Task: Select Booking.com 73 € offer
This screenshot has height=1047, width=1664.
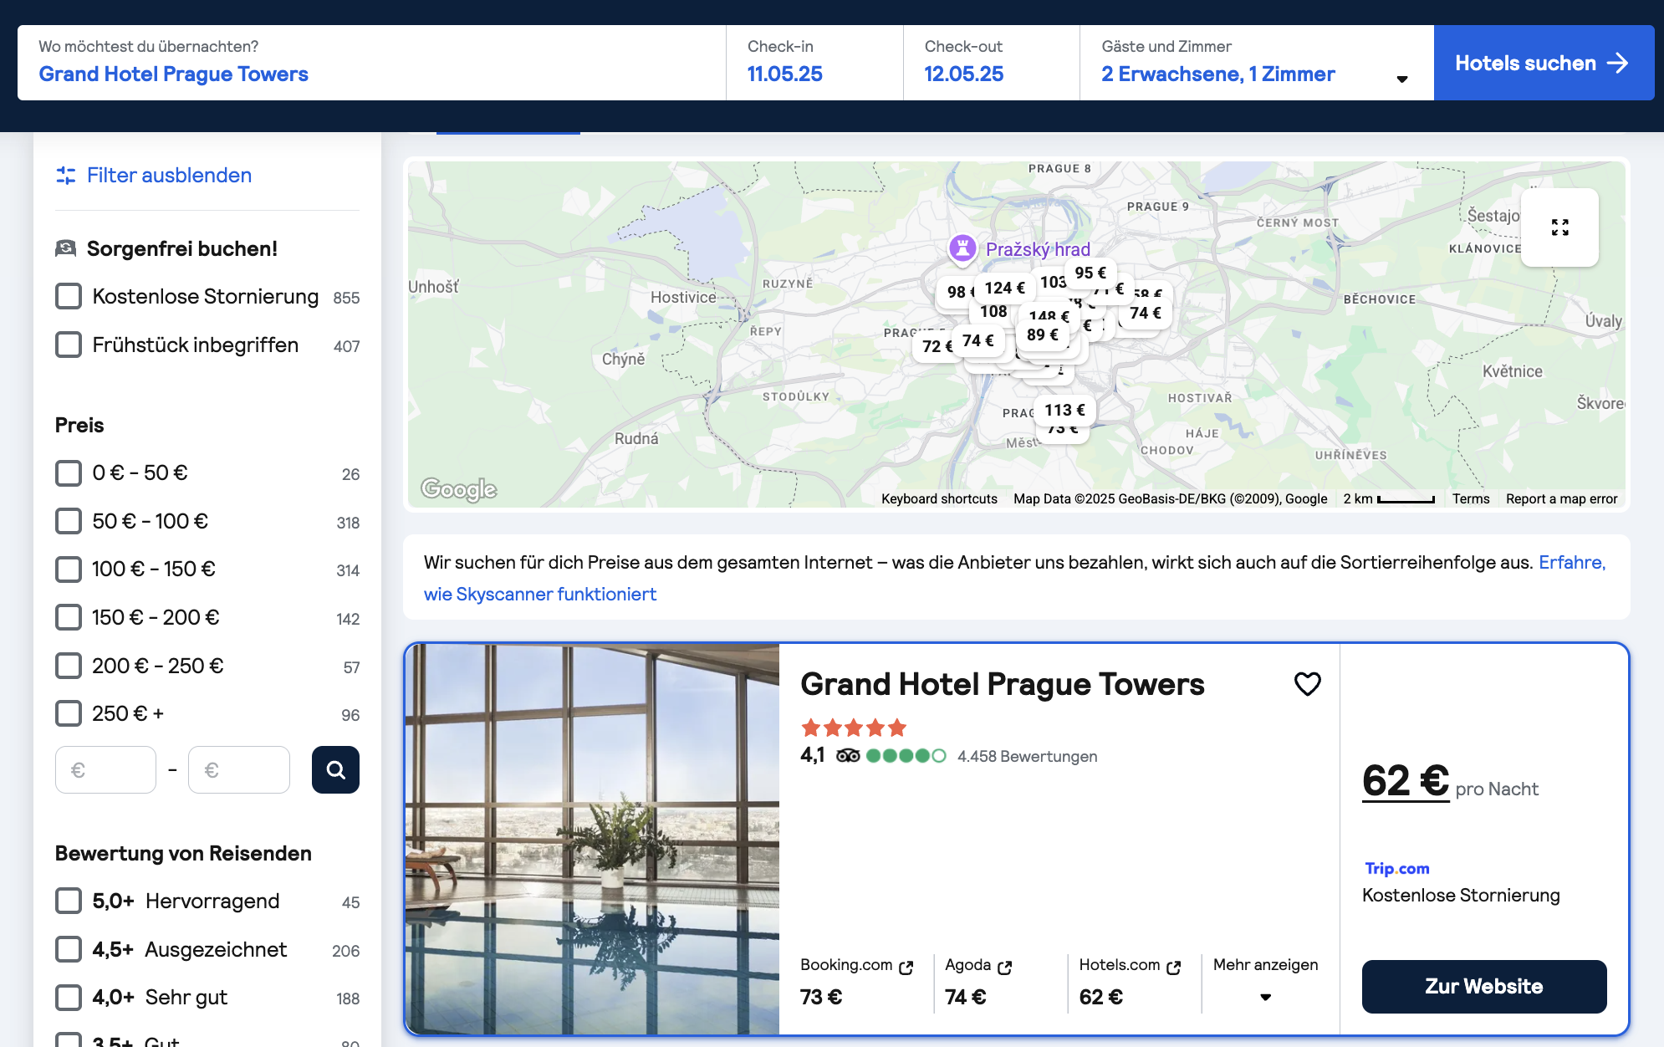Action: click(857, 980)
